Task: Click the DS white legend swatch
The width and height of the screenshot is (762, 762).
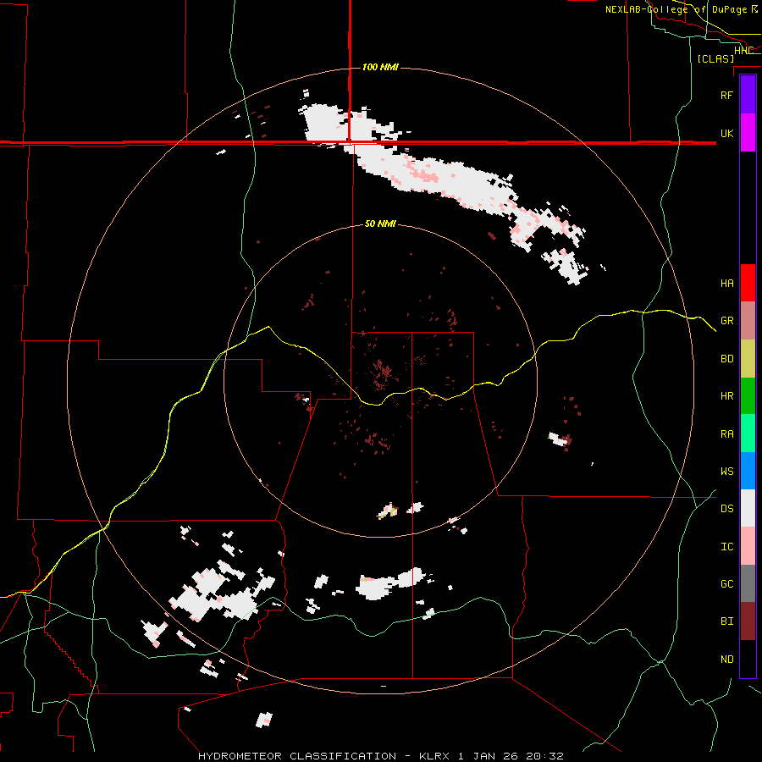Action: pos(748,508)
